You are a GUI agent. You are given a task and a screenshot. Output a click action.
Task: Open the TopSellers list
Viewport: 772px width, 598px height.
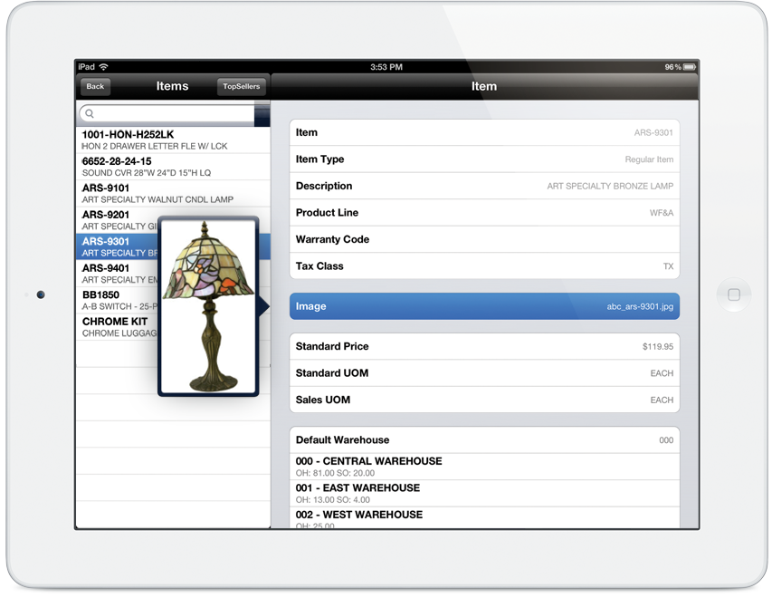coord(242,86)
